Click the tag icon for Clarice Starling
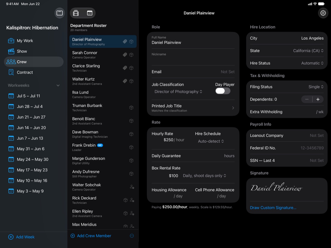 [125, 68]
